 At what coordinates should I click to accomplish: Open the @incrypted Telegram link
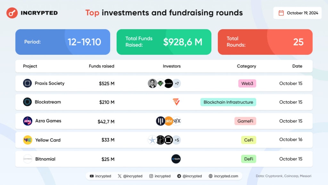pyautogui.click(x=189, y=176)
